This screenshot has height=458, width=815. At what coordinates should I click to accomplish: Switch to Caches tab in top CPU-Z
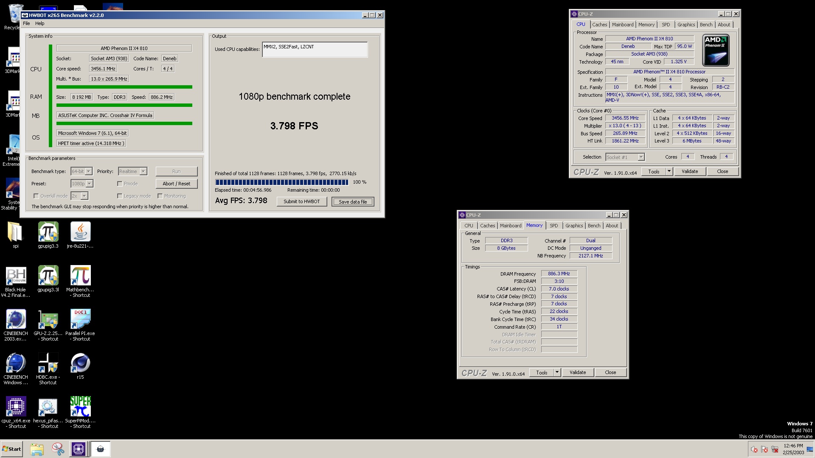(599, 25)
